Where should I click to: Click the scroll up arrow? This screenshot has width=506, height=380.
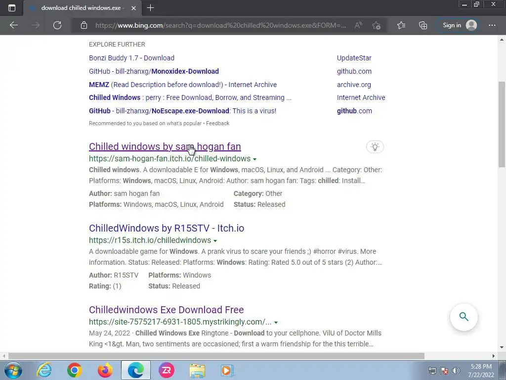[502, 40]
